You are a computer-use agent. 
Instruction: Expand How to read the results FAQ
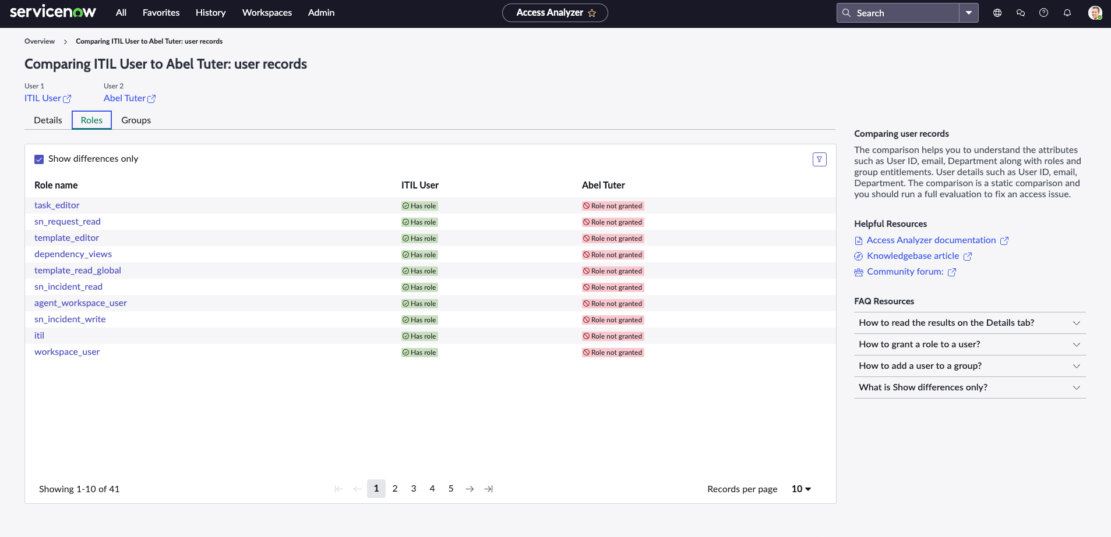tap(970, 323)
